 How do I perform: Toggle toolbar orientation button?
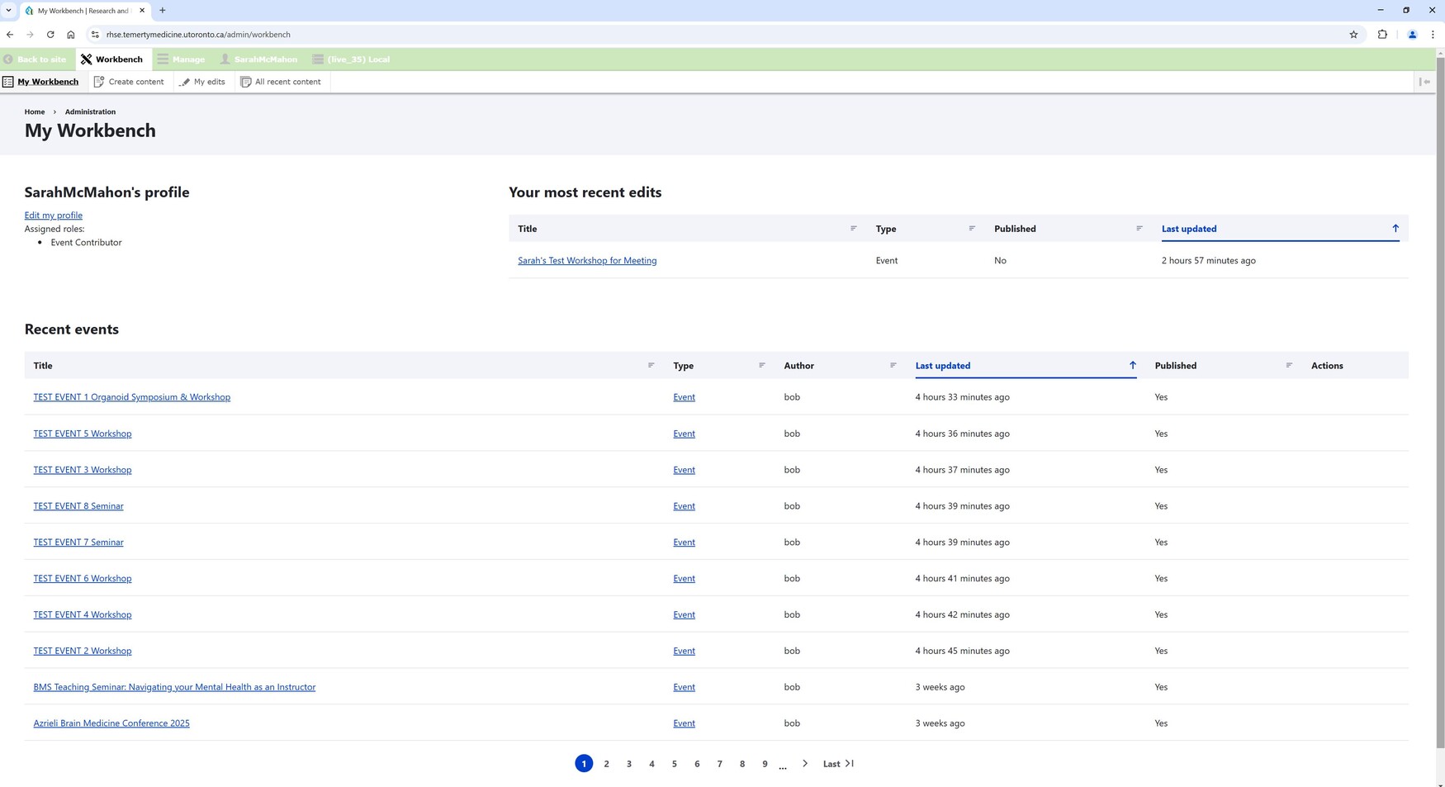1424,82
